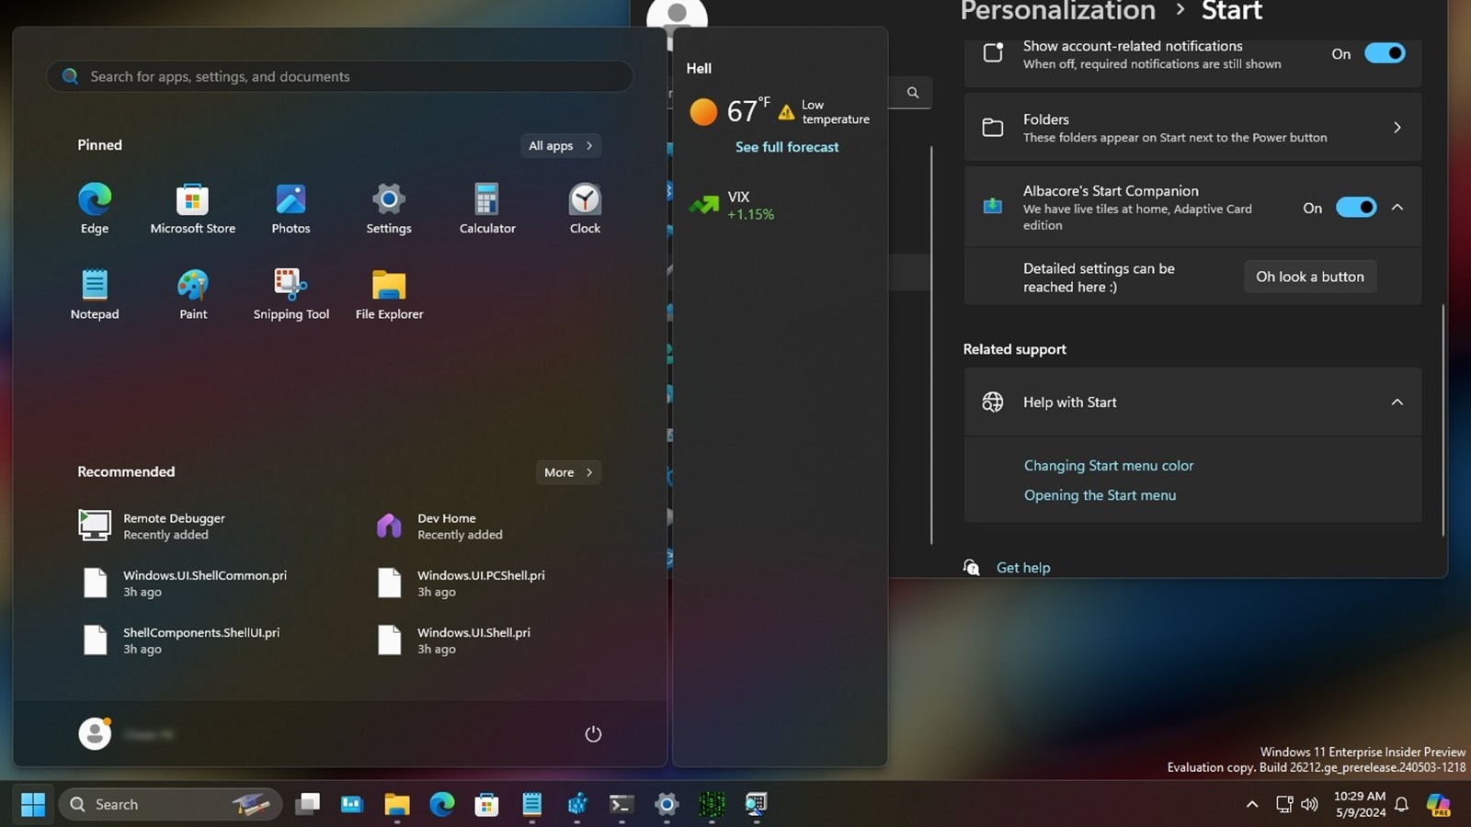Disable Albacore's Start Companion
The width and height of the screenshot is (1471, 827).
pos(1356,208)
